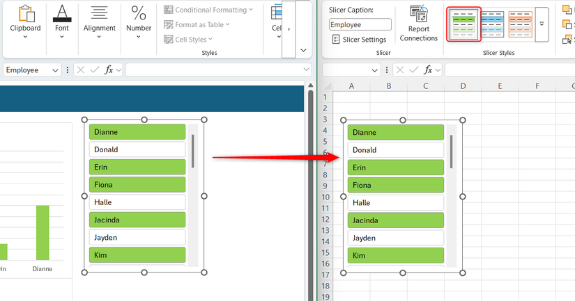Click the Cancel X in the Slicer-ribbon window's formula bar

pos(400,70)
